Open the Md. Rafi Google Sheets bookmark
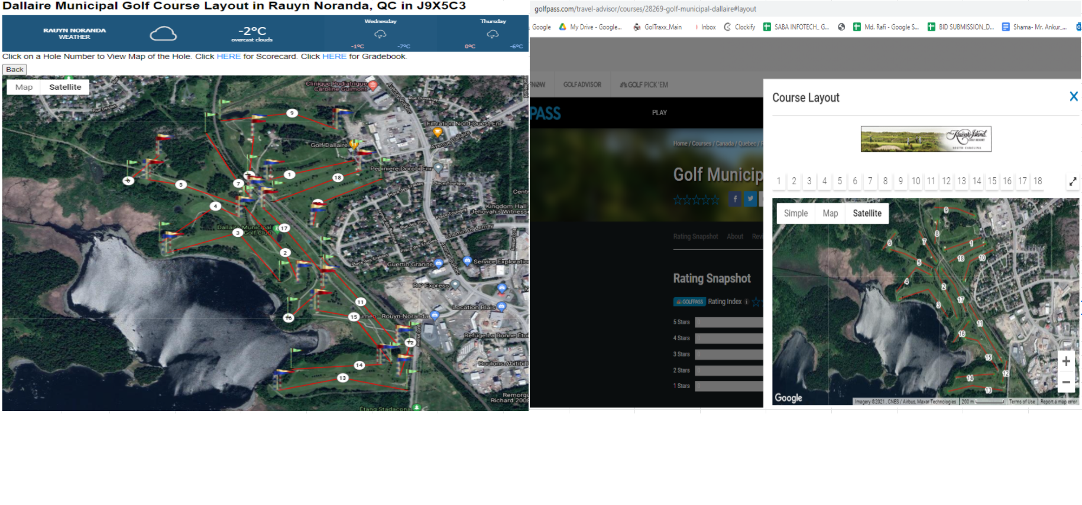 pos(886,27)
